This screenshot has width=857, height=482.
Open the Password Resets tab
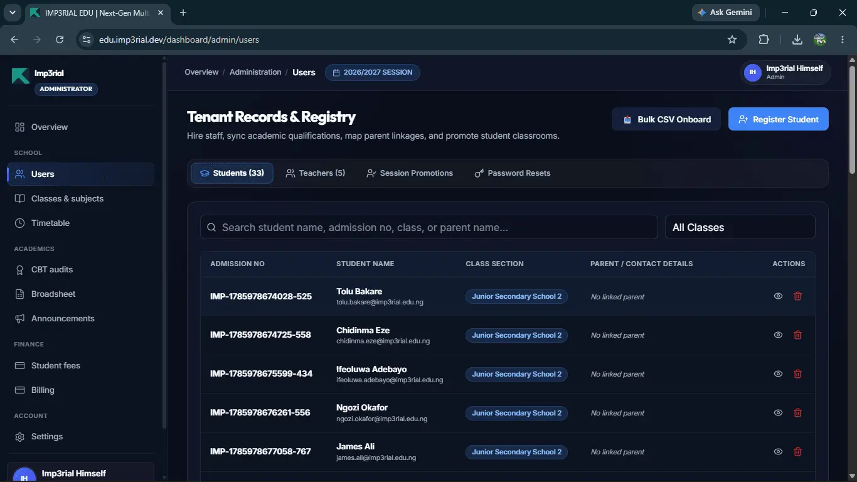pos(513,173)
